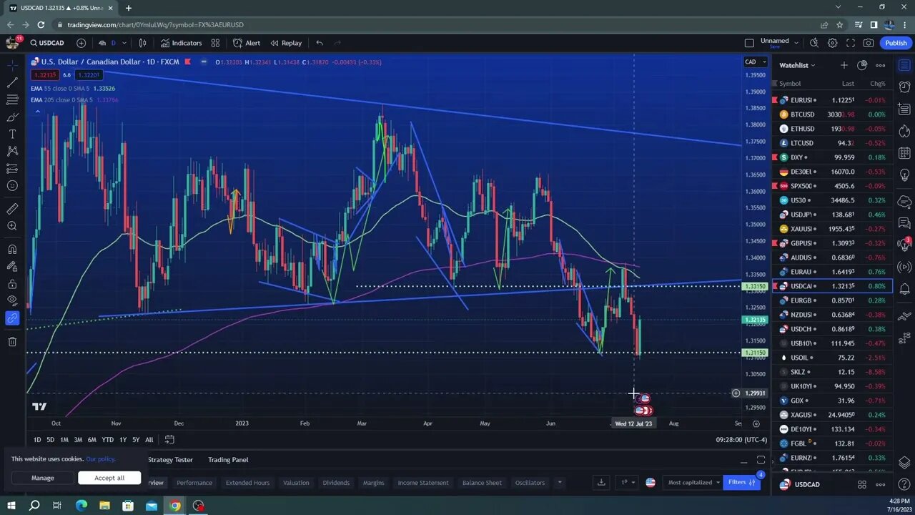Select USOIL row in the Watchlist
The height and width of the screenshot is (515, 915).
(833, 358)
